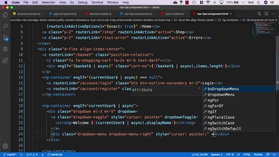Click skinet.sln in status bar
Image resolution: width=279 pixels, height=157 pixels.
point(55,154)
